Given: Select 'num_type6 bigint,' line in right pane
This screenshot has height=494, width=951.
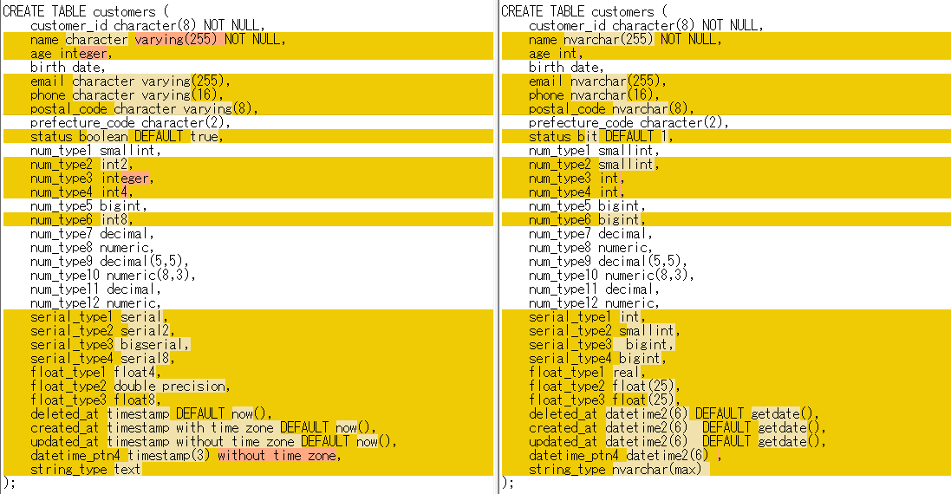Looking at the screenshot, I should coord(587,220).
